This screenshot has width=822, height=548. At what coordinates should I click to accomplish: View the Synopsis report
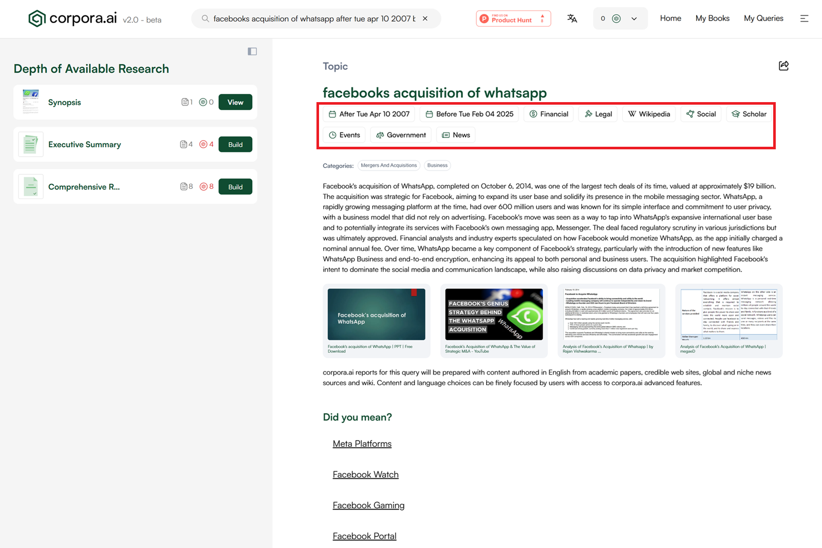pos(235,102)
